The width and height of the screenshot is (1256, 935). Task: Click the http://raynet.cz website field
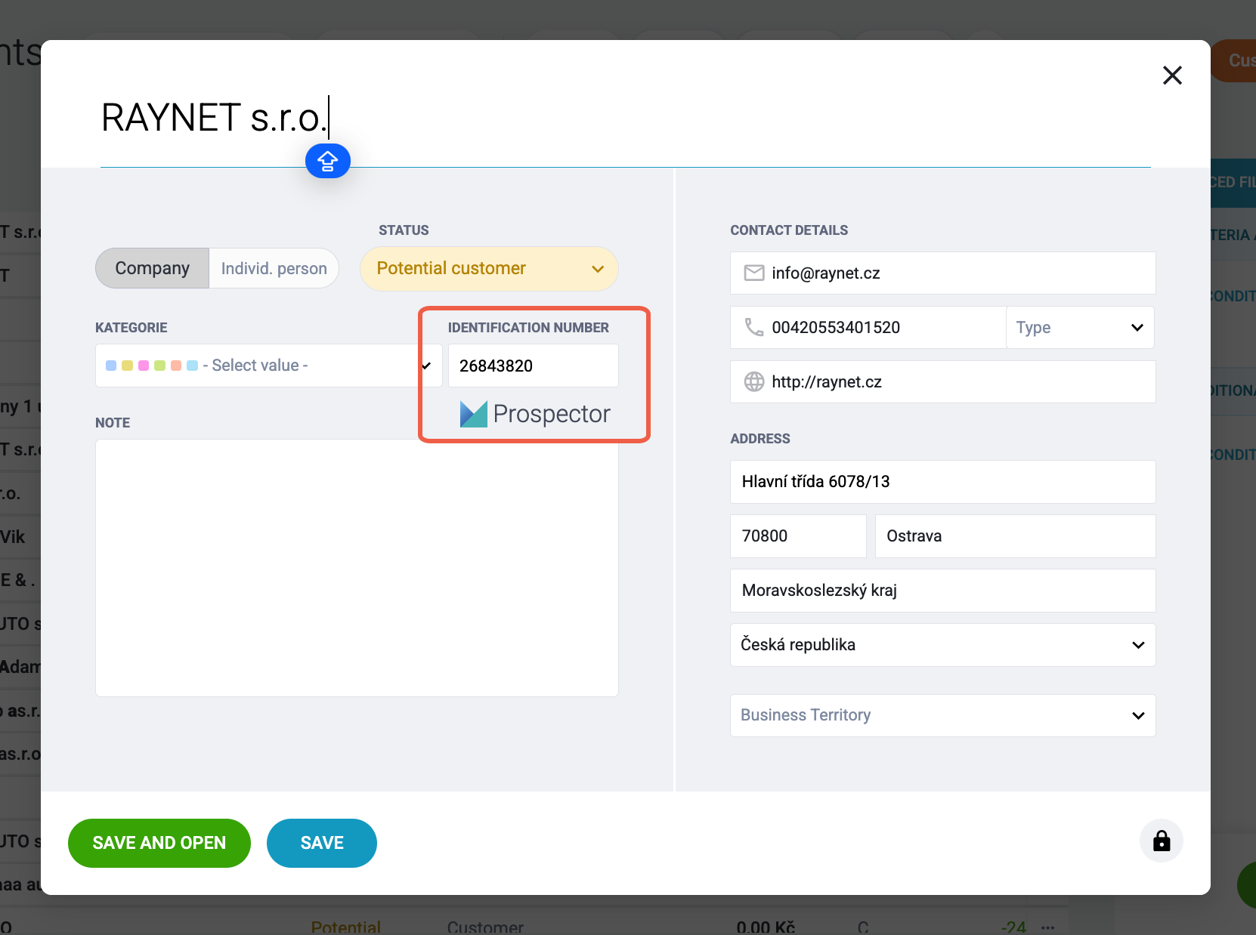[942, 381]
